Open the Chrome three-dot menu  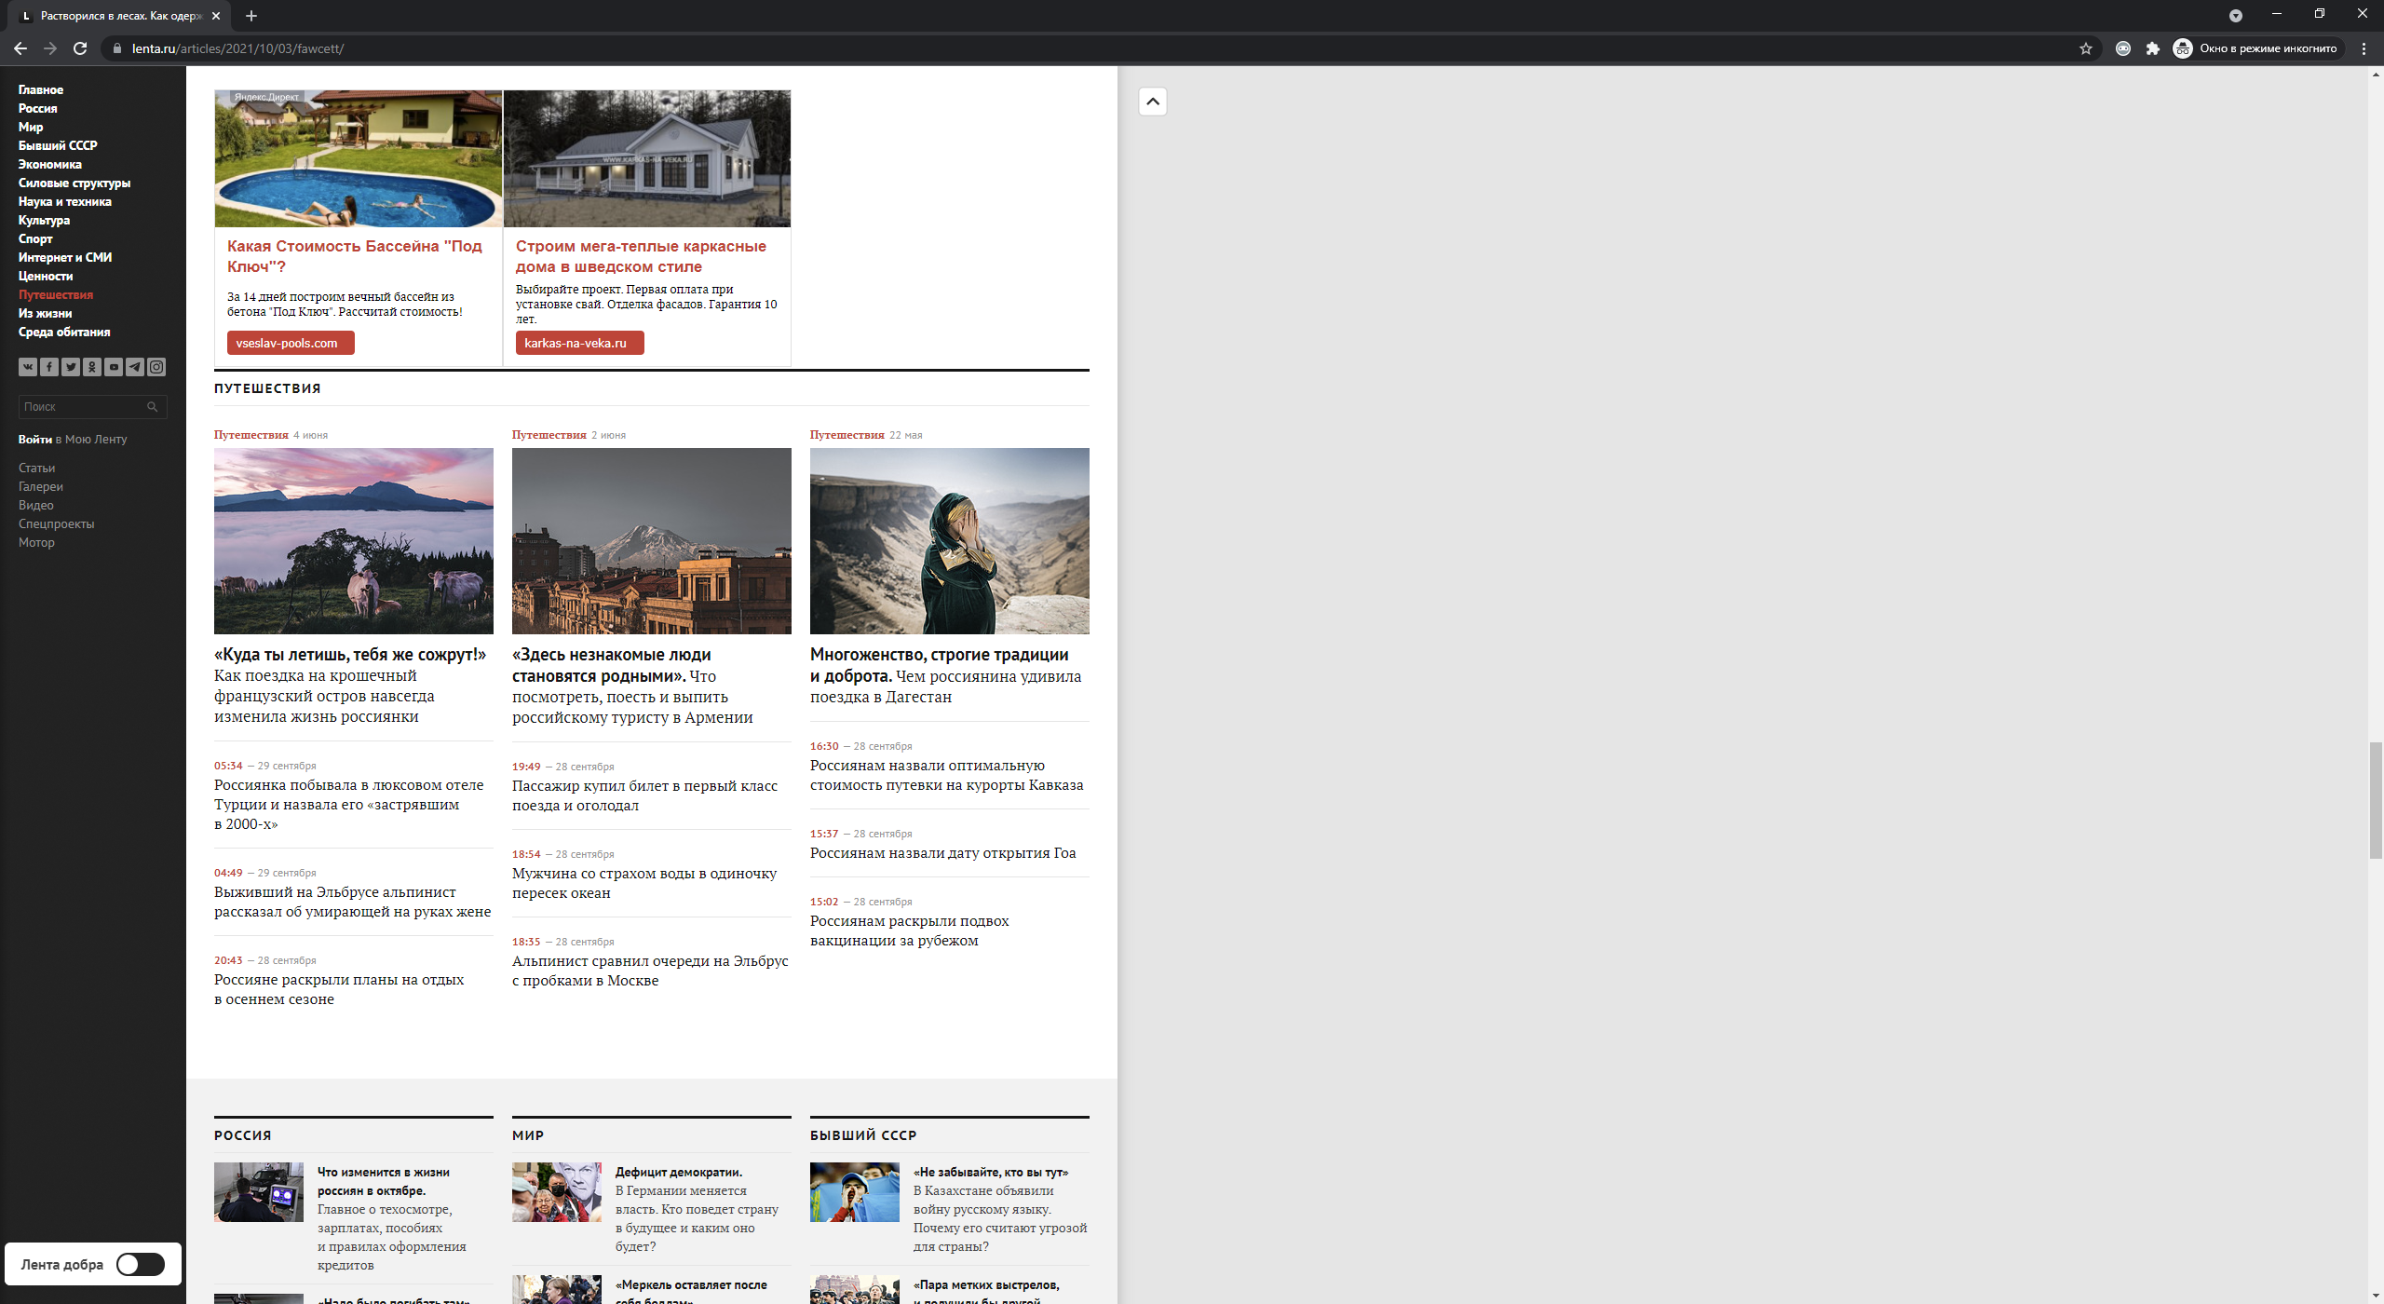click(x=2363, y=48)
